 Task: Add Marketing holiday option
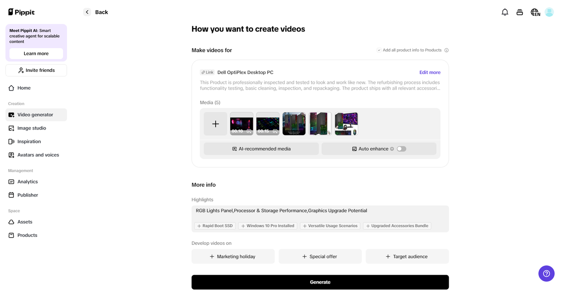233,256
